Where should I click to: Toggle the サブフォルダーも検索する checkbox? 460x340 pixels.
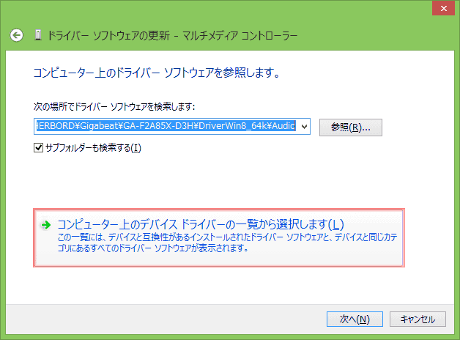pyautogui.click(x=38, y=147)
